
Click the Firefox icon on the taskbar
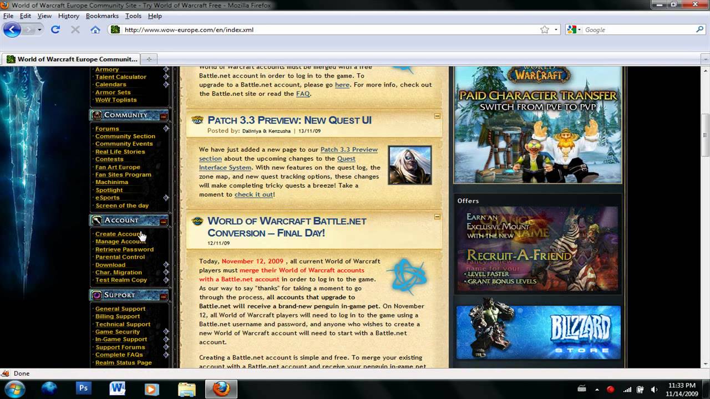221,389
